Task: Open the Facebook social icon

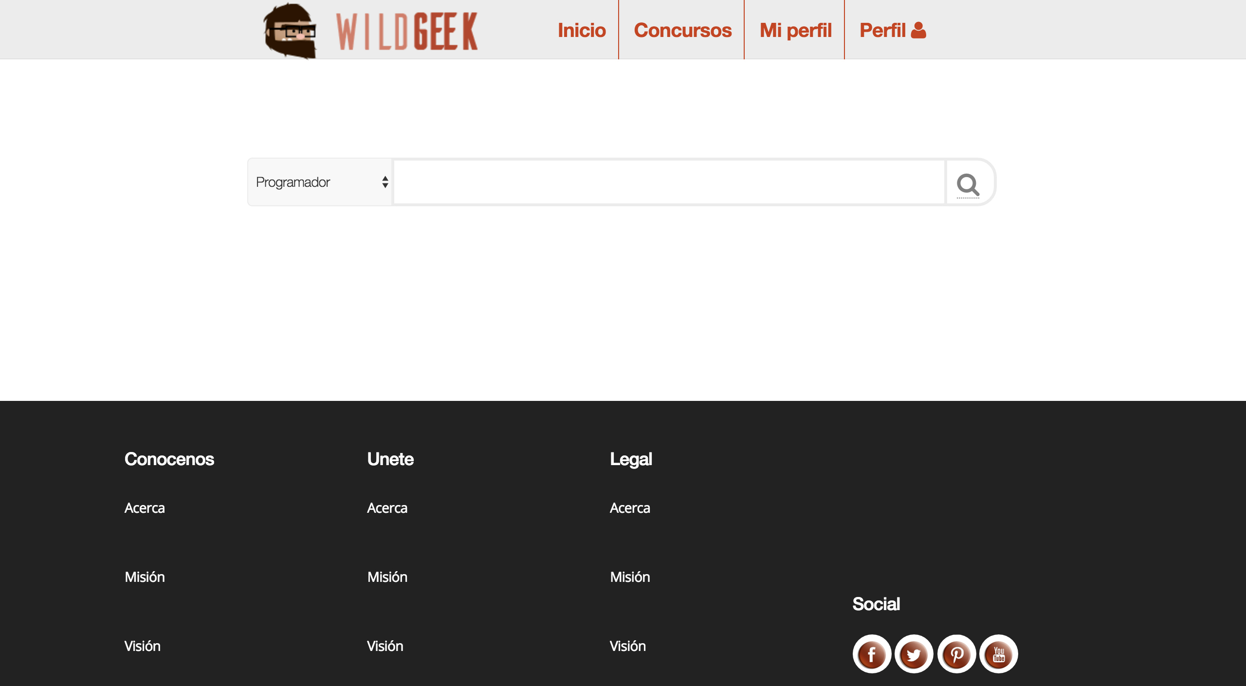Action: click(x=872, y=654)
